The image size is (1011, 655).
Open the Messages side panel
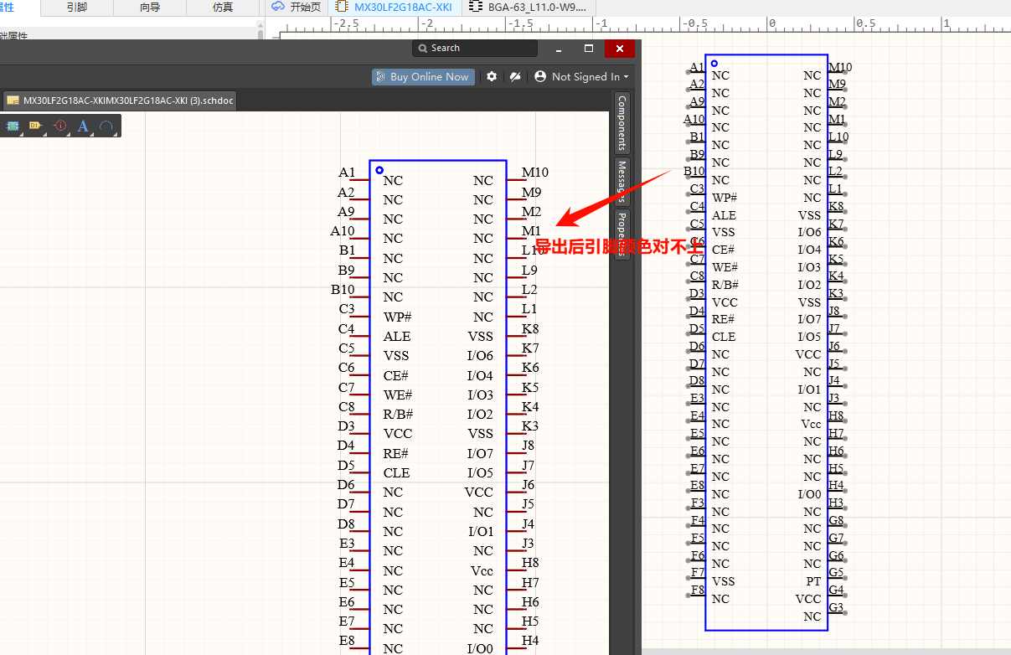click(x=622, y=182)
